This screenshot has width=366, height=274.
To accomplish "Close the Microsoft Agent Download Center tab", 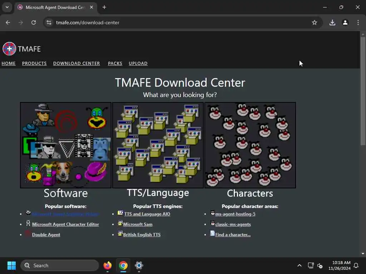I will [x=91, y=7].
